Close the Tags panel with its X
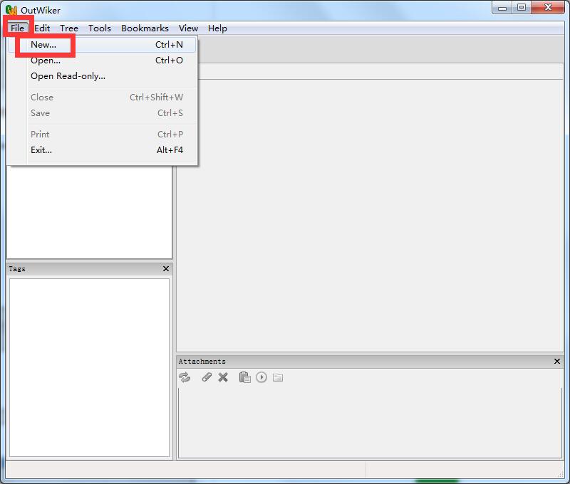 pyautogui.click(x=165, y=268)
